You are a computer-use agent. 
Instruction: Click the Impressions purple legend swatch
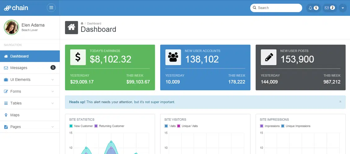pos(262,126)
